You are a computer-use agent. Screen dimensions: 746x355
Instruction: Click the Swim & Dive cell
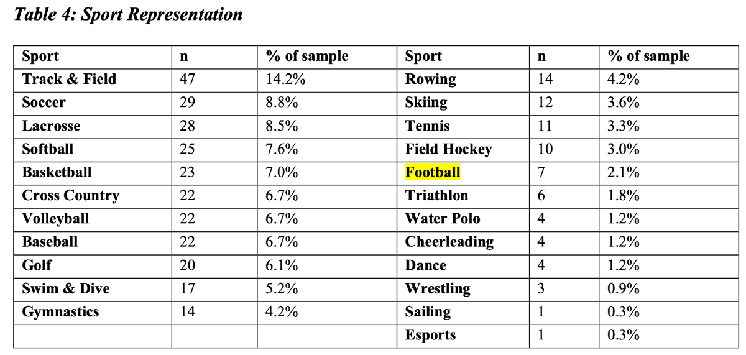pos(65,288)
